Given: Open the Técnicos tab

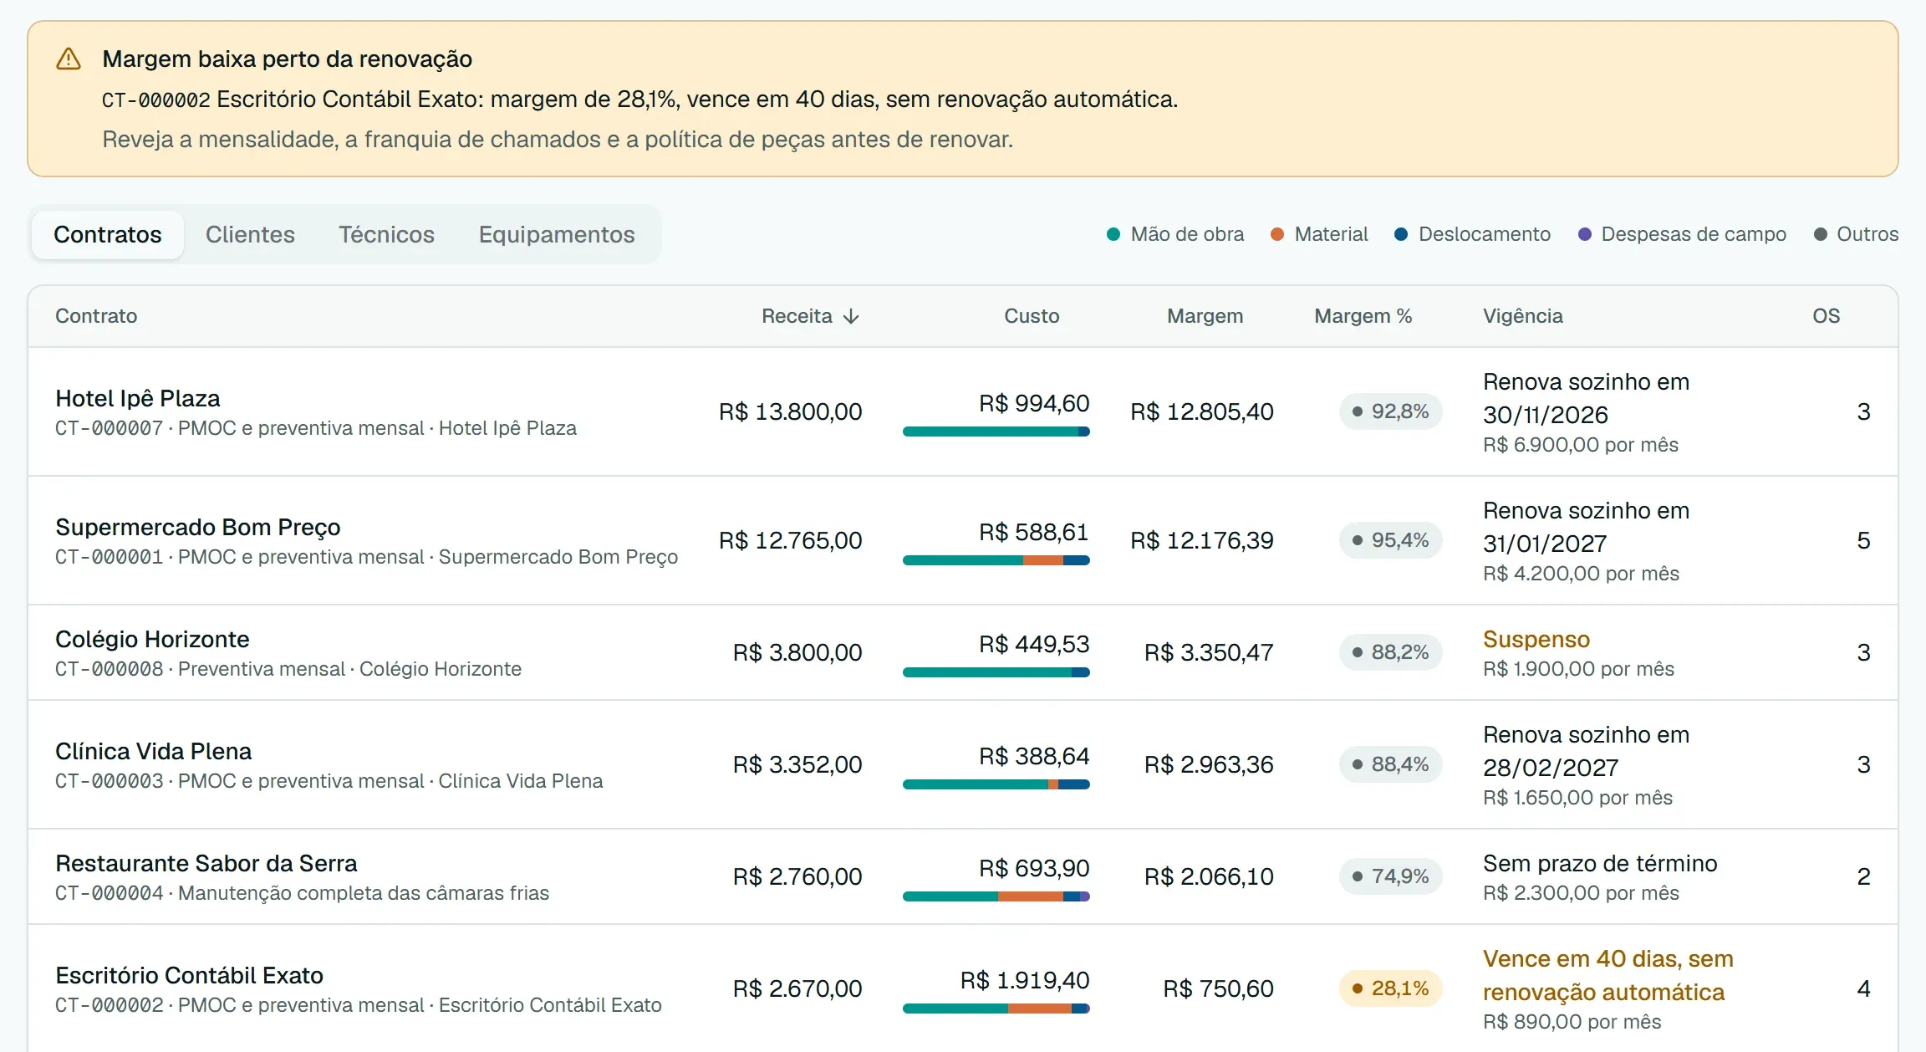Looking at the screenshot, I should pos(386,234).
